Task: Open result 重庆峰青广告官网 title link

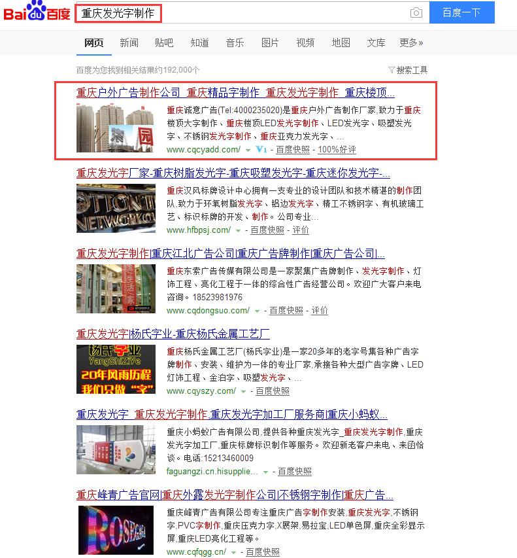Action: tap(235, 495)
